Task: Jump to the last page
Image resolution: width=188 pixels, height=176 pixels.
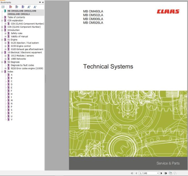Action: coord(166,173)
